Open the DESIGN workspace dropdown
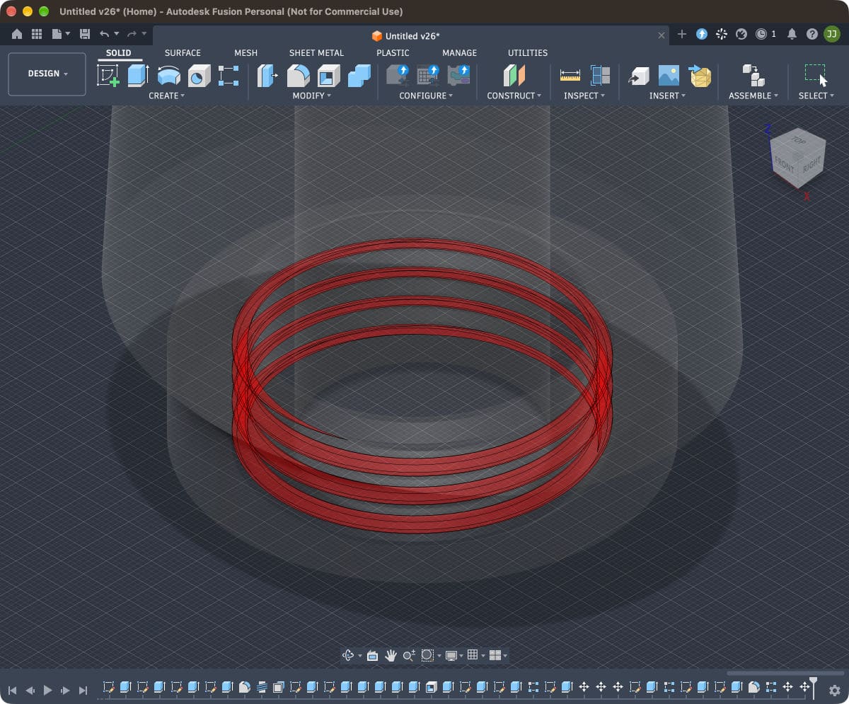 (x=47, y=74)
